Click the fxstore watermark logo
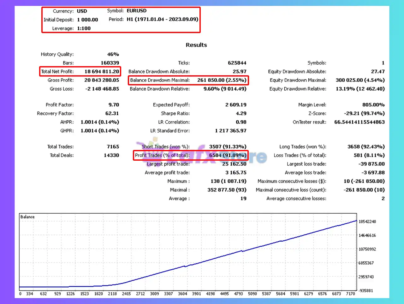 click(x=202, y=157)
